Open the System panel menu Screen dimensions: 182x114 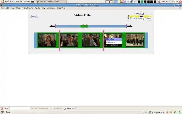point(27,2)
